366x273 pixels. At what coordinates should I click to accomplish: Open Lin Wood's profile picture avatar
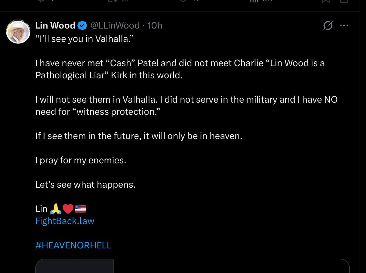[x=18, y=32]
